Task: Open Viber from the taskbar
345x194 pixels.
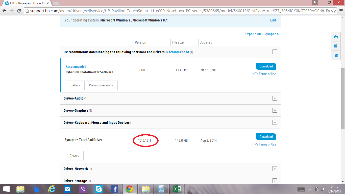Action: [83, 189]
